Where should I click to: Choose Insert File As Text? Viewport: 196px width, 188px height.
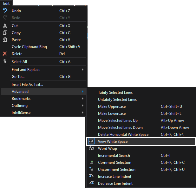point(27,85)
